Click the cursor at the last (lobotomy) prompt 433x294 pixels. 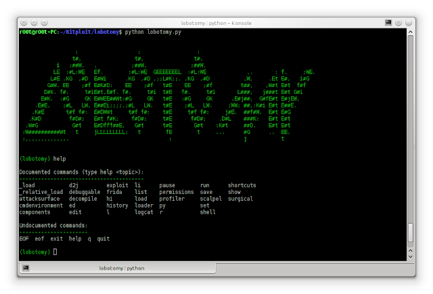pos(55,251)
